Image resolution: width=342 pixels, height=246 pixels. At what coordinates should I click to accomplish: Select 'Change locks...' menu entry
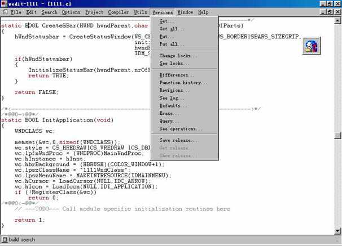(178, 56)
